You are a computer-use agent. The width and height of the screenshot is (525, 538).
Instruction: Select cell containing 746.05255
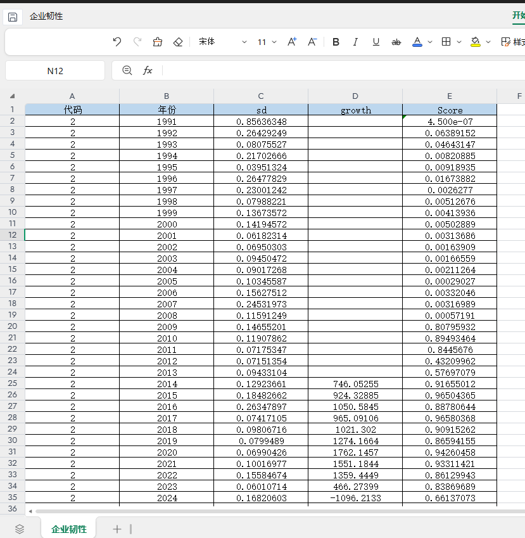click(355, 384)
